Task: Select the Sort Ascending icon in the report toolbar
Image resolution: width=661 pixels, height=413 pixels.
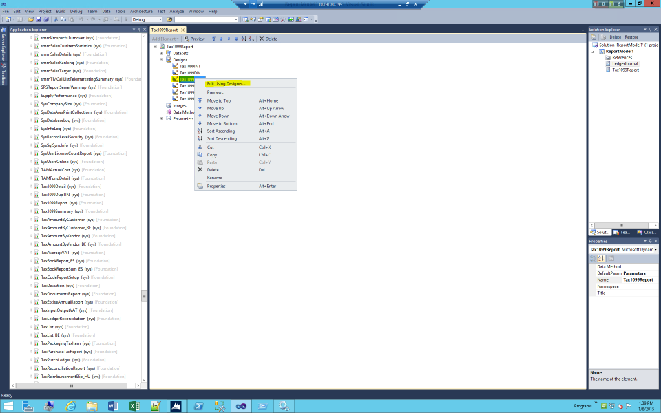Action: click(x=244, y=39)
